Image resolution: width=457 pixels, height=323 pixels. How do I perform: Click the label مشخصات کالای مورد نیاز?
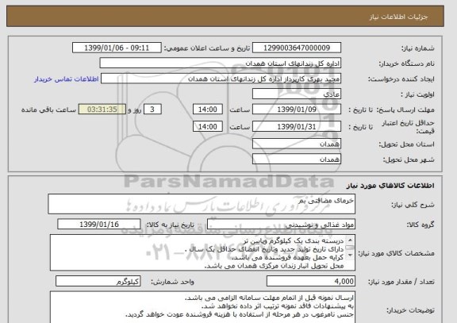(396, 253)
